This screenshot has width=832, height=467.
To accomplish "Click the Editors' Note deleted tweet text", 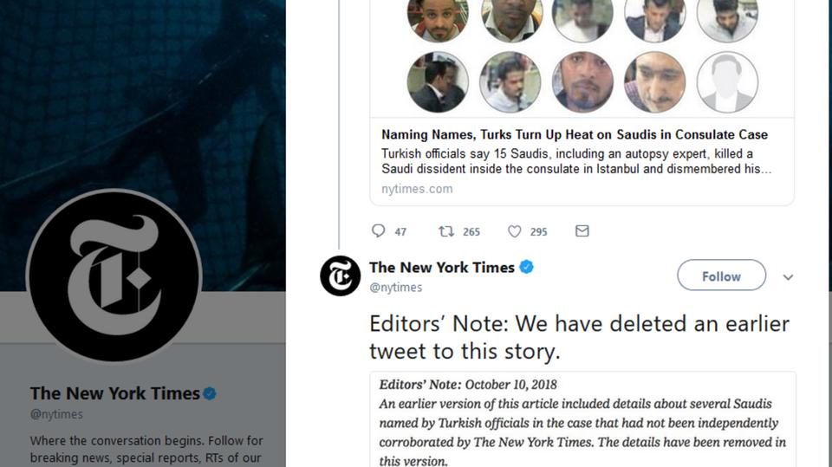I will pos(579,337).
